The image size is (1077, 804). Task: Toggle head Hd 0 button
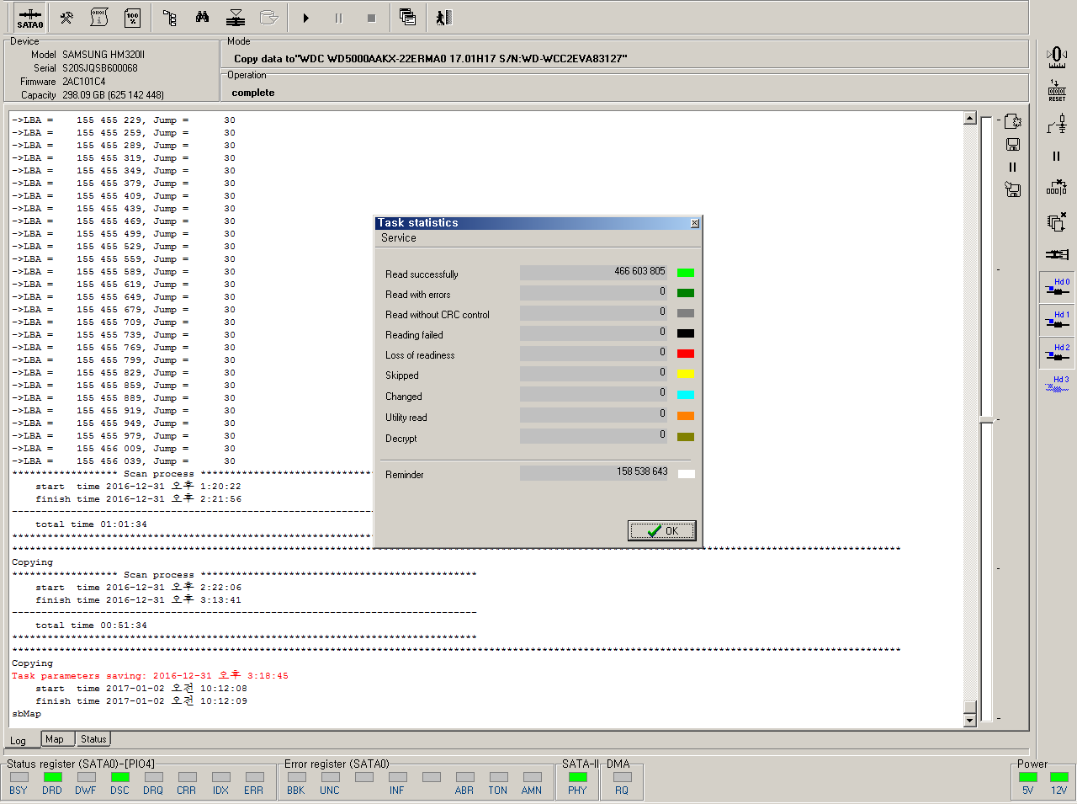(x=1057, y=287)
